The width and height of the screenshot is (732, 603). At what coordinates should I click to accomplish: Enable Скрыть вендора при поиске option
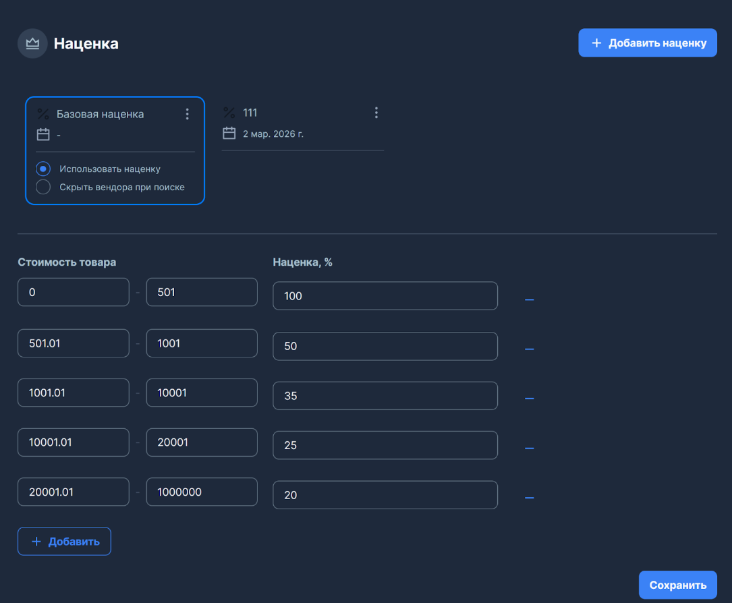coord(43,187)
